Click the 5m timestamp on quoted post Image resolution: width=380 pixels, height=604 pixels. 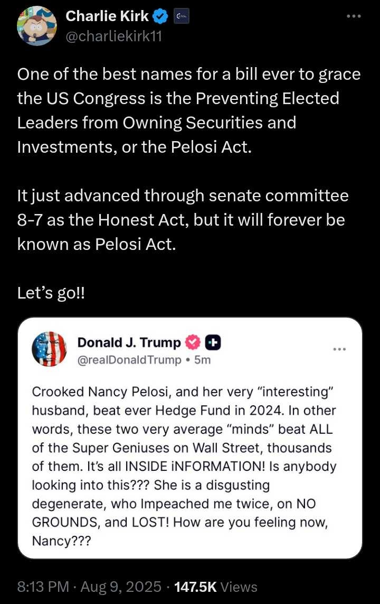point(202,360)
